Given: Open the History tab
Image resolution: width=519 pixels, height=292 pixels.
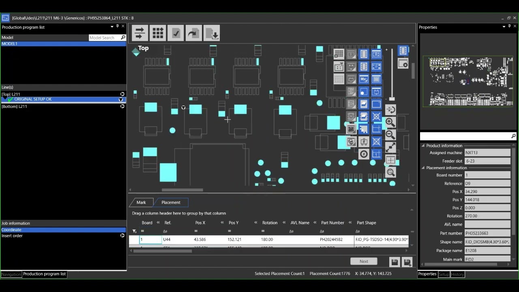Looking at the screenshot, I should click(x=457, y=275).
